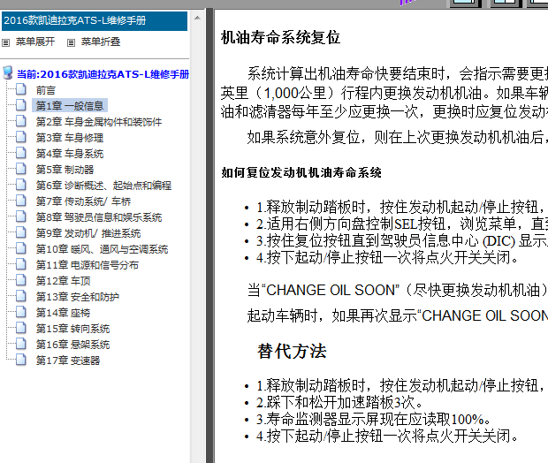Click the page icon next to 第1章 一般信息

[x=21, y=105]
